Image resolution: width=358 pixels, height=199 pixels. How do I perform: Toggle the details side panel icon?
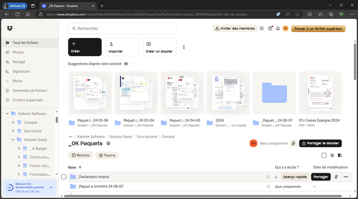click(x=340, y=156)
